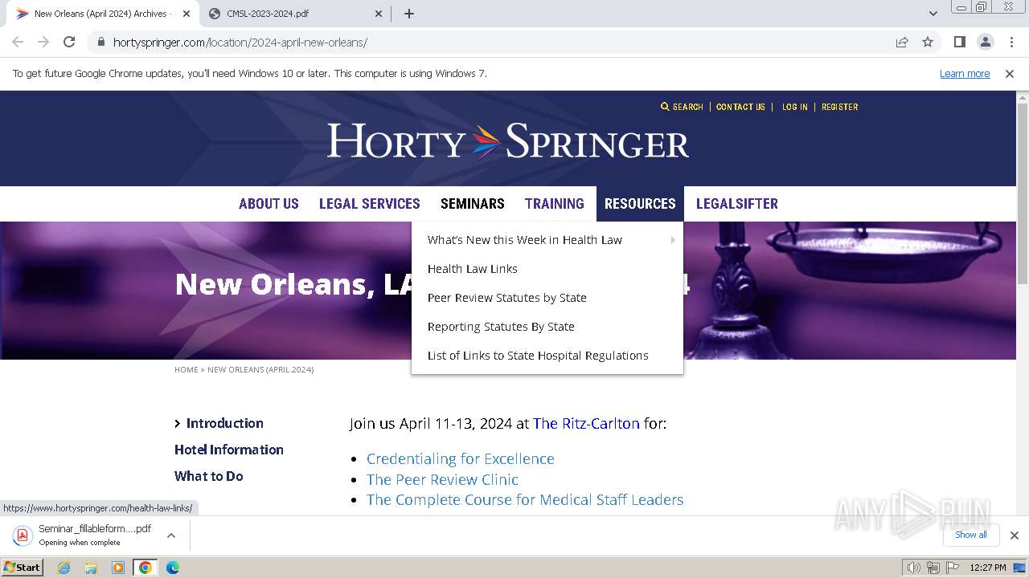Select Reporting Statutes By State
Viewport: 1029px width, 578px height.
coord(501,327)
